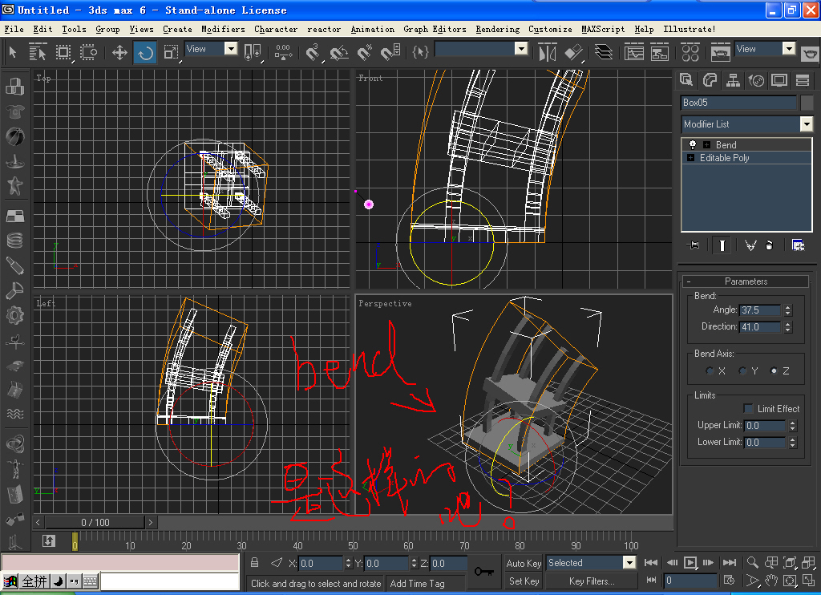The image size is (821, 595).
Task: Toggle the Auto Key button
Action: click(x=524, y=563)
